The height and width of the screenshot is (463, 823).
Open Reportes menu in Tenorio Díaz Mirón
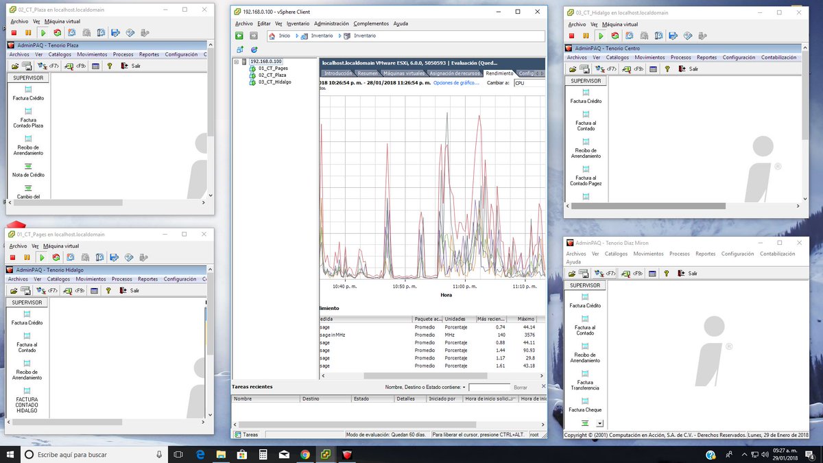click(705, 254)
